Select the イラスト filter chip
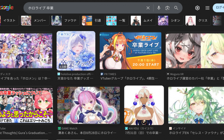This screenshot has height=140, width=224. pos(8,21)
